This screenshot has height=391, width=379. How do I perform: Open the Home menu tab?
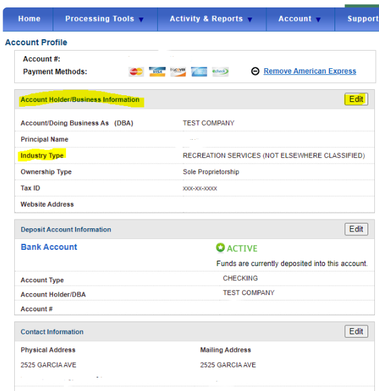tap(29, 19)
